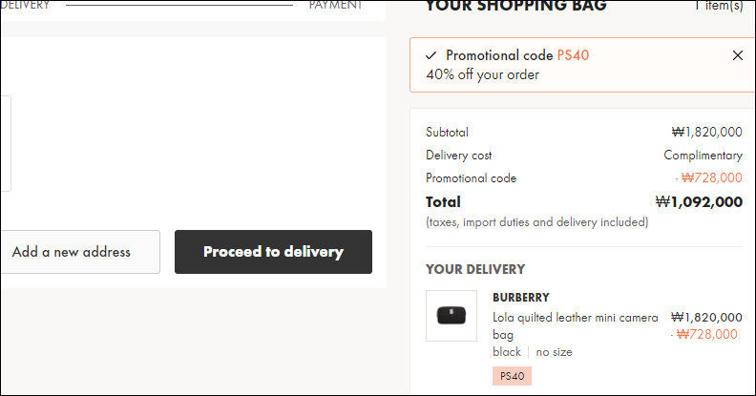Click the Subtotal amount ₩1,820,000
The width and height of the screenshot is (756, 396).
coord(706,132)
